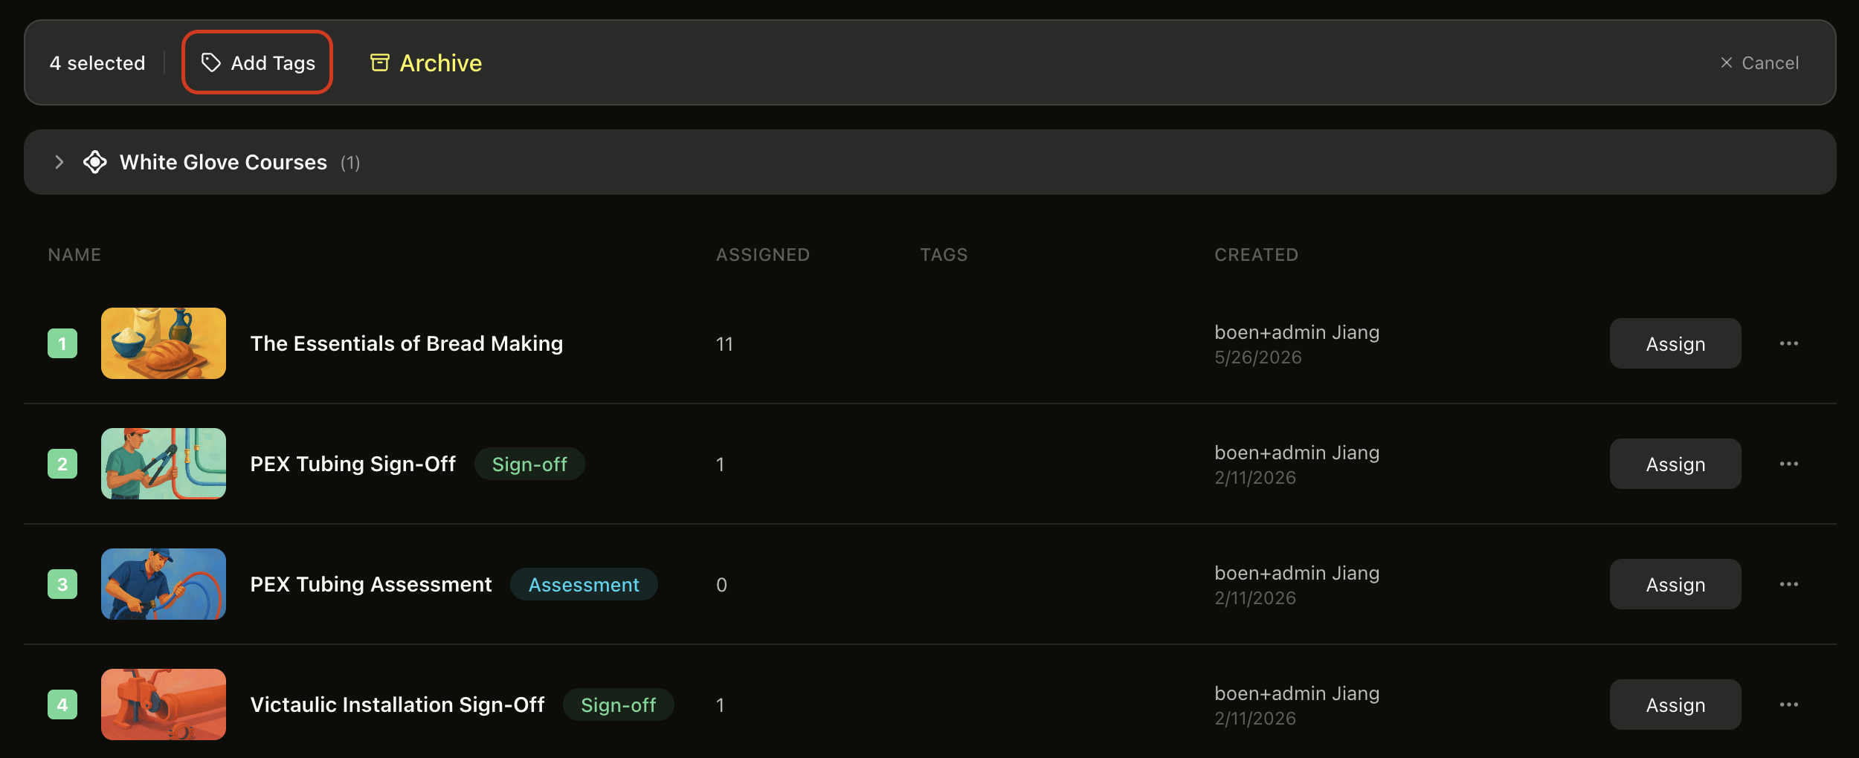
Task: Click the Add Tags button
Action: click(257, 62)
